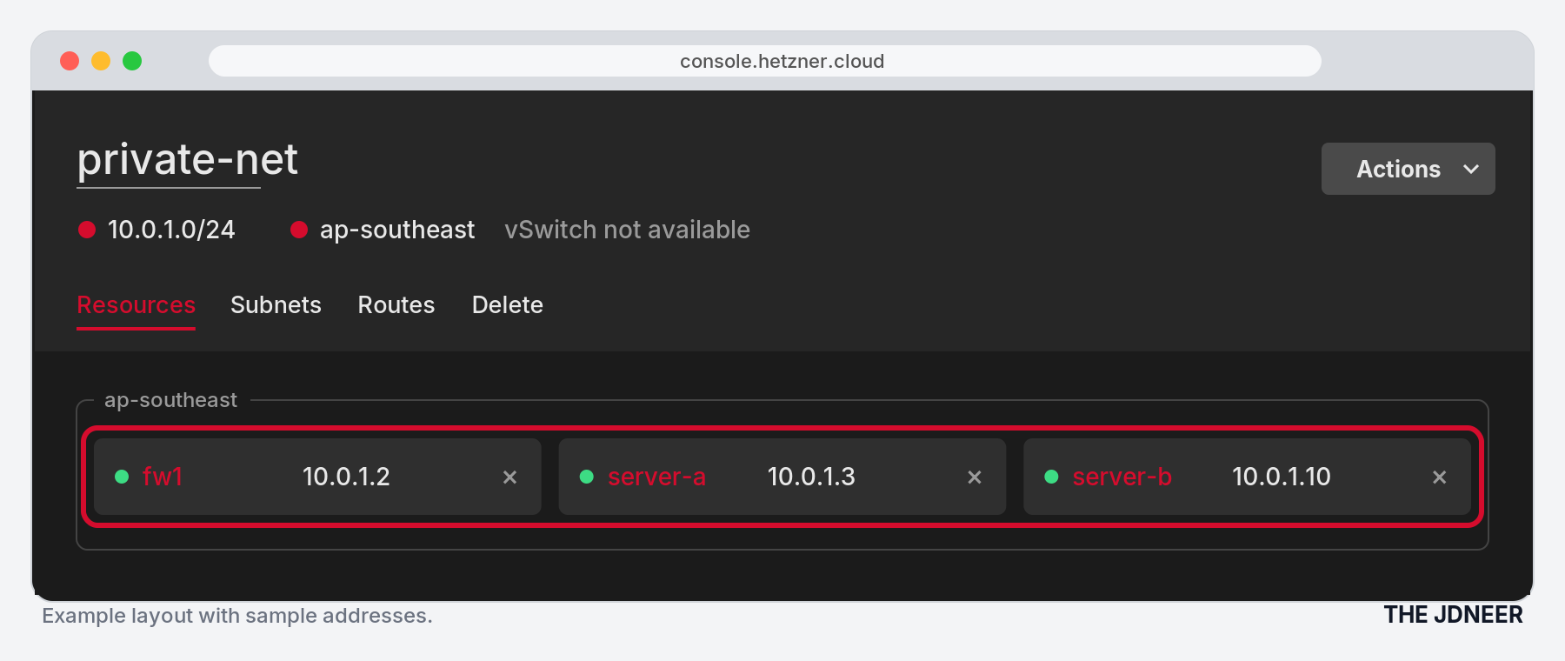Select IP address 10.0.1.2

pyautogui.click(x=346, y=477)
